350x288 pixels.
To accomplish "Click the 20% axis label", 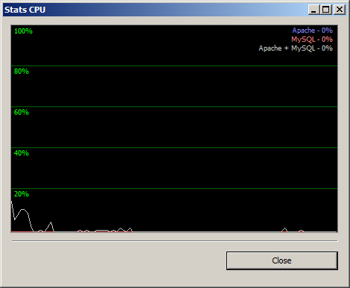I will click(x=22, y=194).
